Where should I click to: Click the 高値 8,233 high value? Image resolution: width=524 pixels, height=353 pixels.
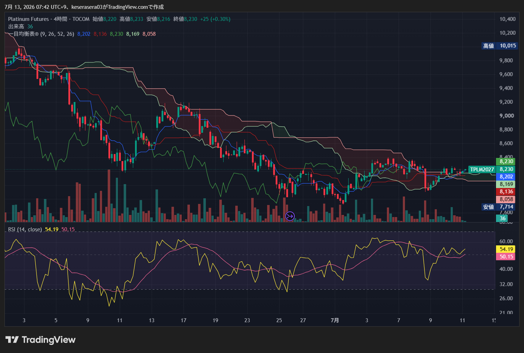(x=131, y=19)
